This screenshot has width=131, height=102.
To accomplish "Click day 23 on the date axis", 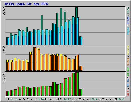I will 92,99.
